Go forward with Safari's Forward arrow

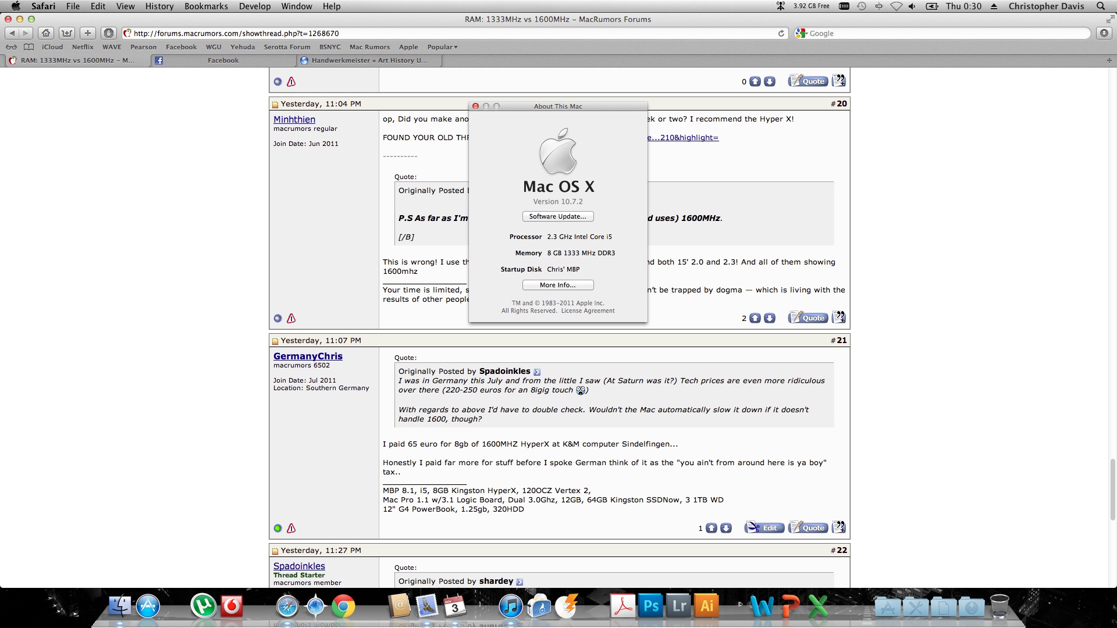tap(26, 33)
